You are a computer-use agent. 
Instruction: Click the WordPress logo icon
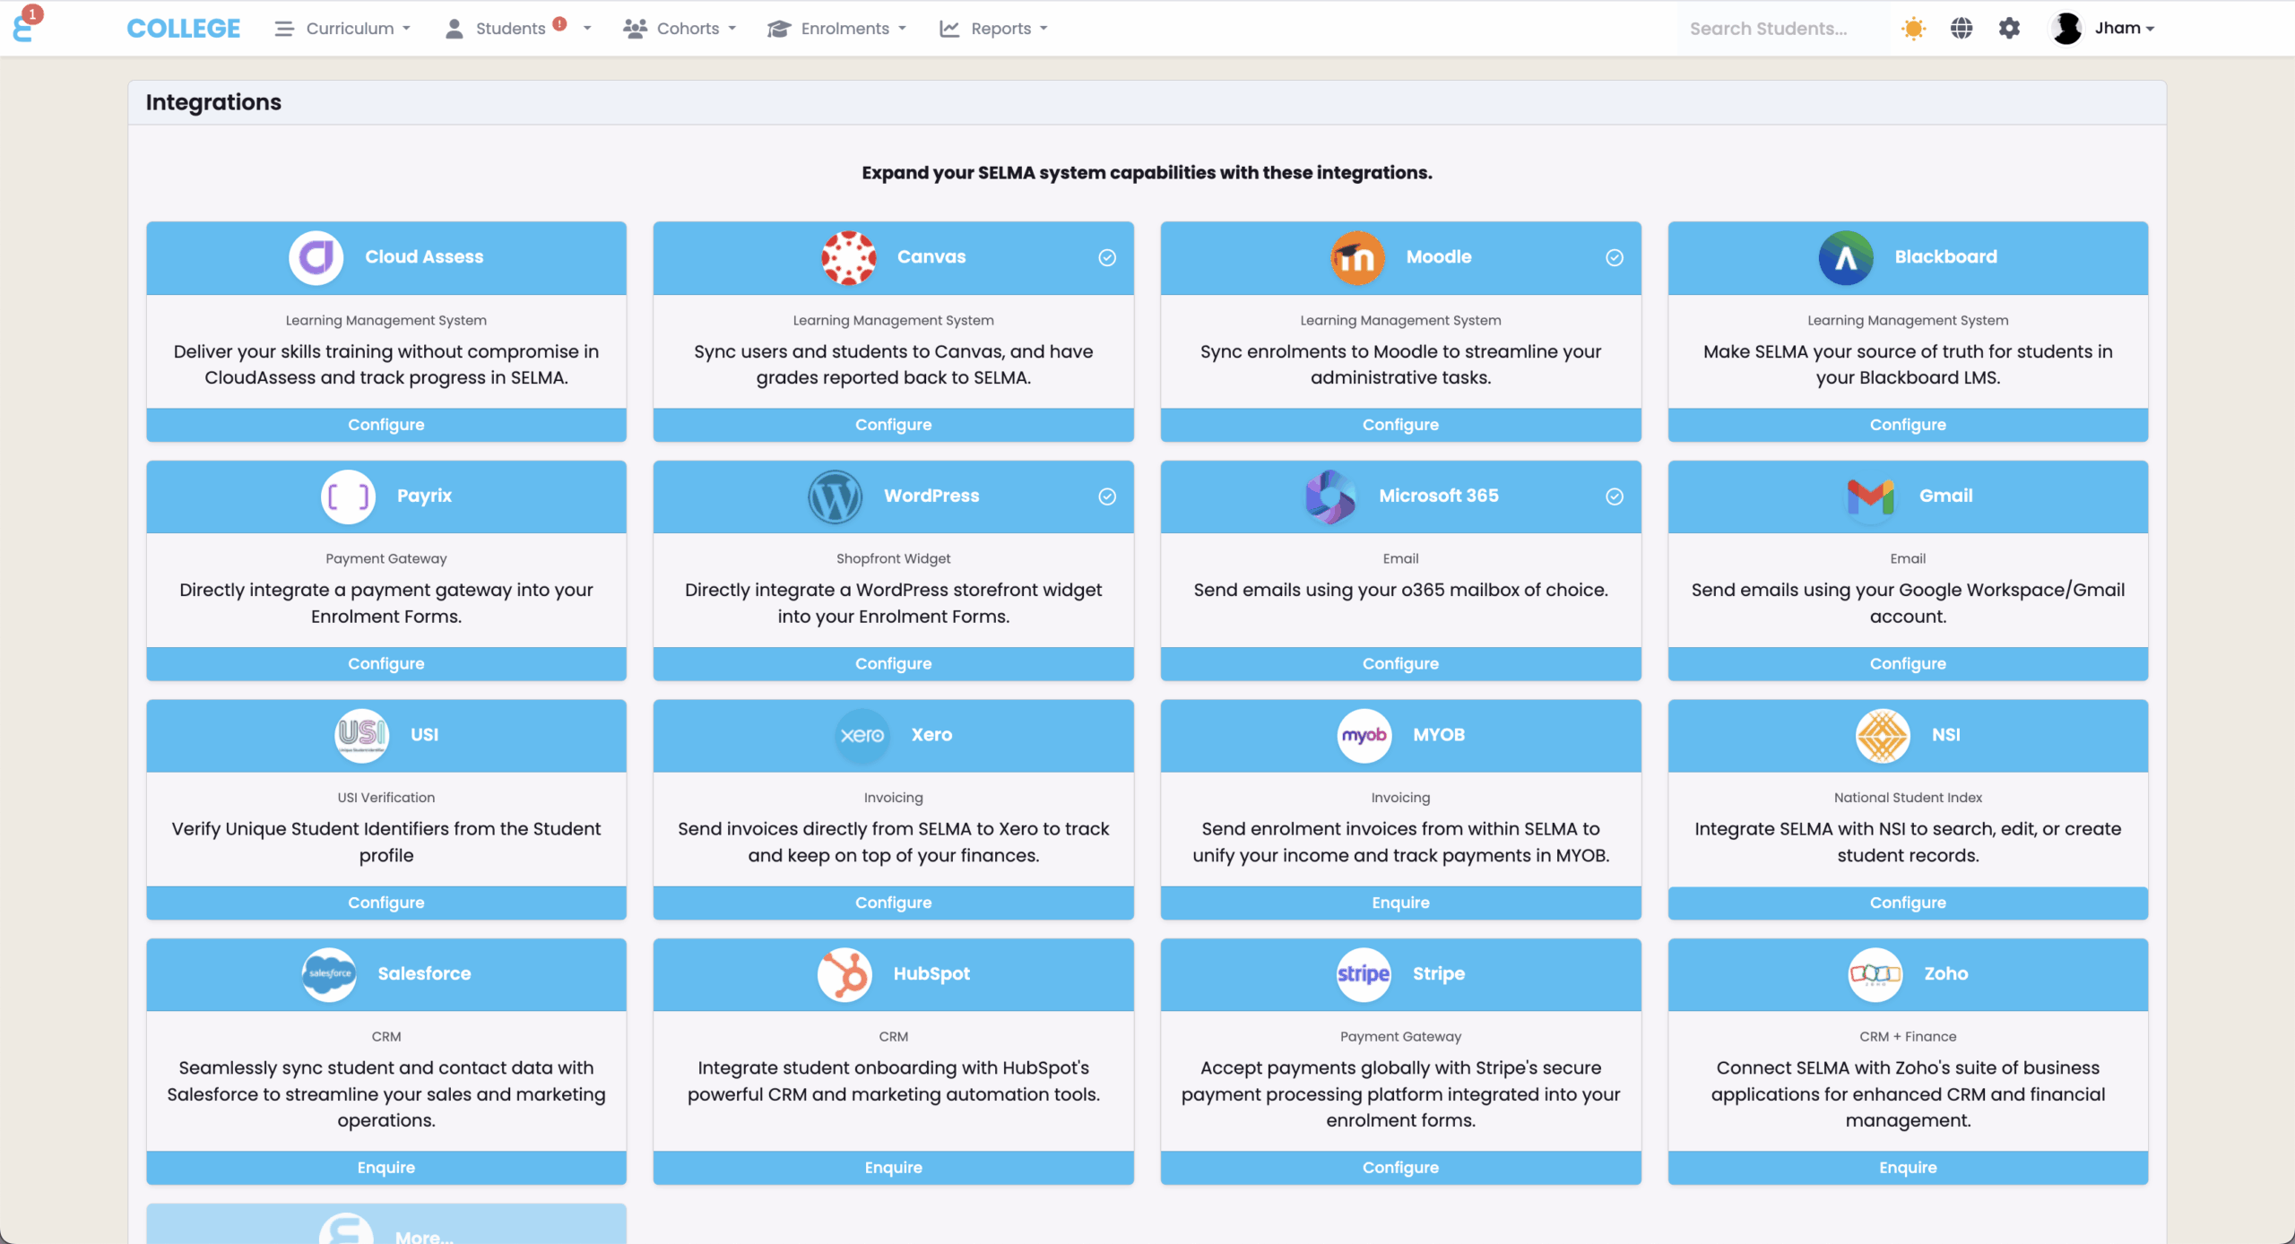tap(835, 497)
